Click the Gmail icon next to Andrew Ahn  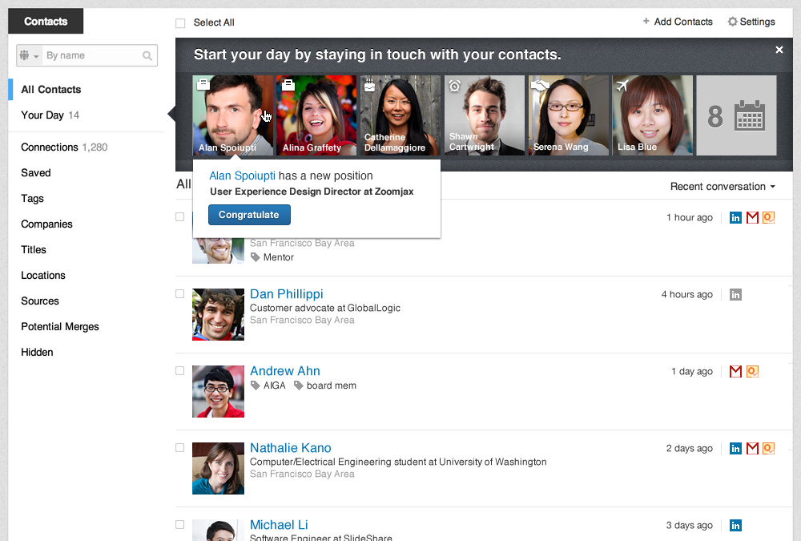pyautogui.click(x=735, y=371)
